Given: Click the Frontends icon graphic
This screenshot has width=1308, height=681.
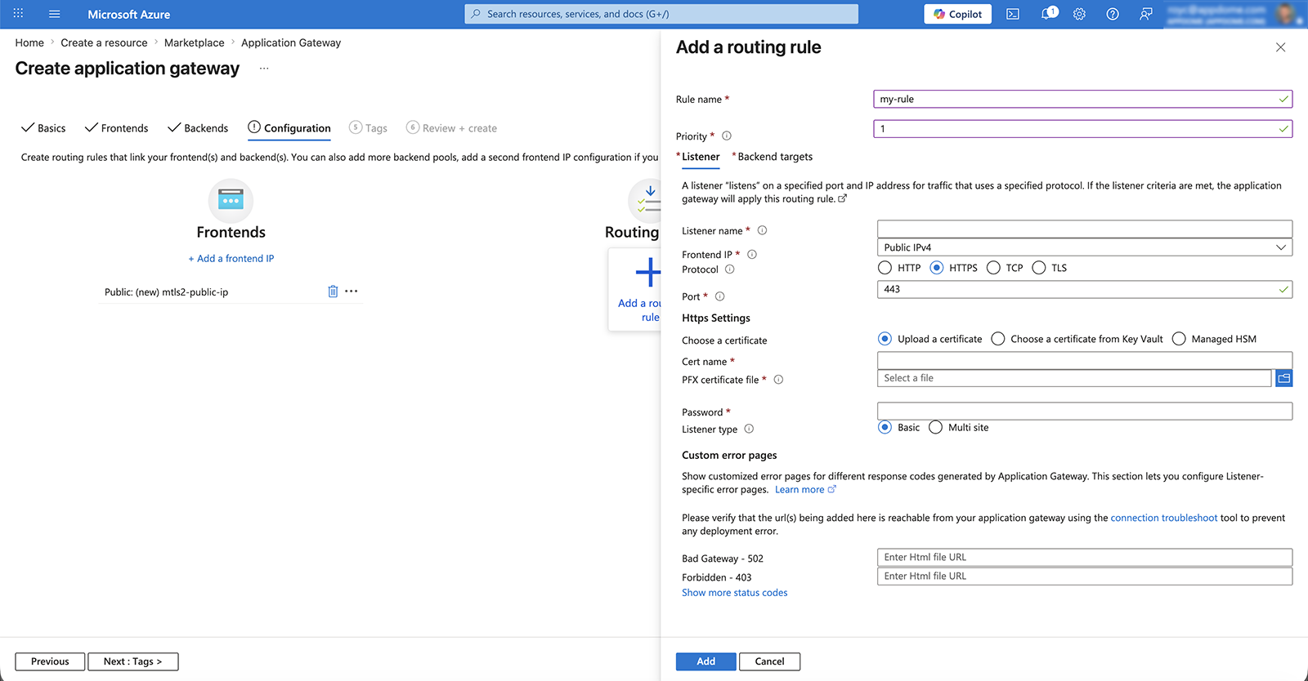Looking at the screenshot, I should click(x=231, y=200).
